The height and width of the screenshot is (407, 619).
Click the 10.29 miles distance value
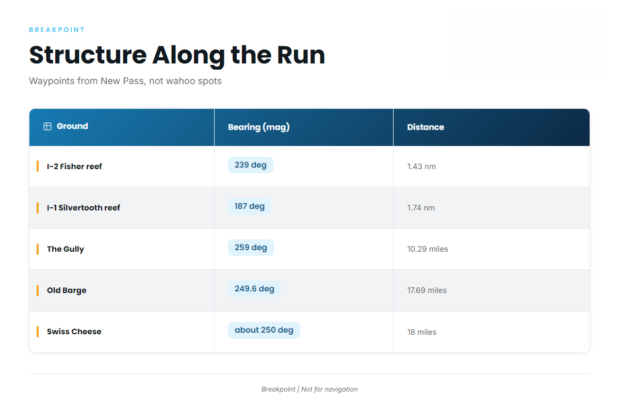tap(428, 249)
